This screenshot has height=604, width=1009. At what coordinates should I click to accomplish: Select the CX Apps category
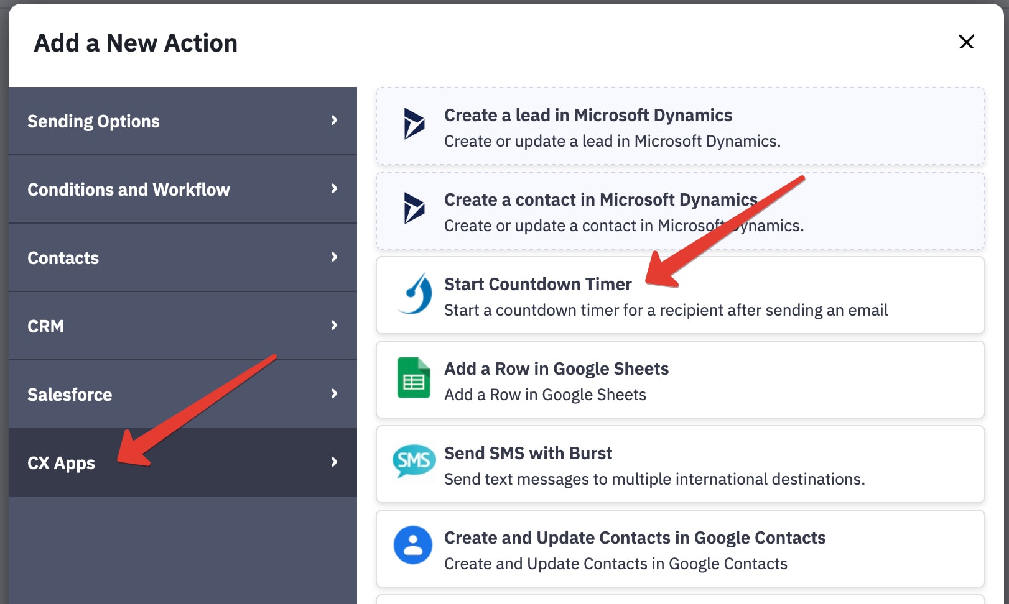tap(183, 462)
